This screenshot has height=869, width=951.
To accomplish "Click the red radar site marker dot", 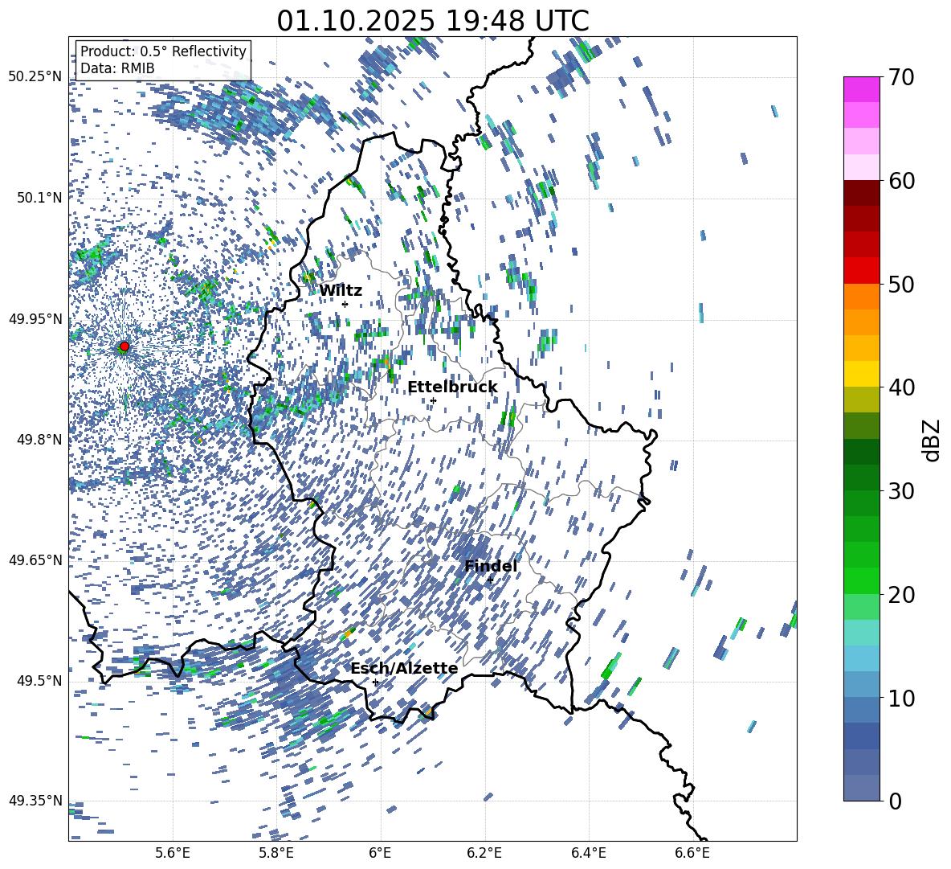I will point(124,346).
